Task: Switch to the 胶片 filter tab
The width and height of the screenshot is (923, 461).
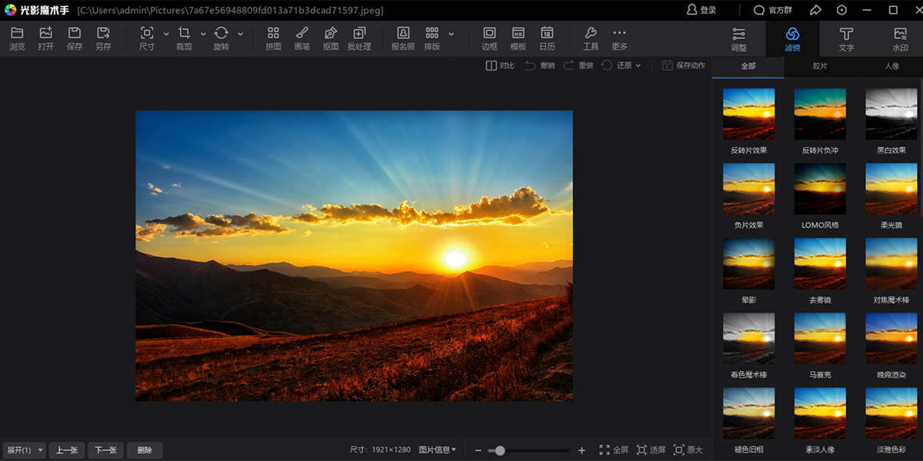Action: (x=820, y=67)
